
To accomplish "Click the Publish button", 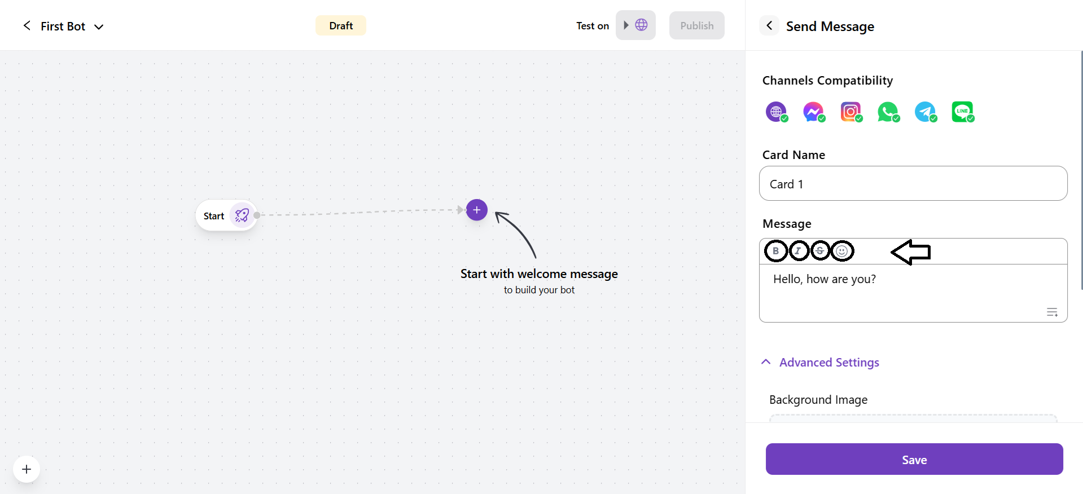I will click(x=696, y=25).
